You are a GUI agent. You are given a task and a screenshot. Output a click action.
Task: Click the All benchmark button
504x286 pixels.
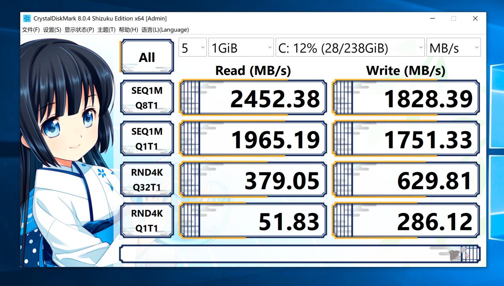[147, 56]
